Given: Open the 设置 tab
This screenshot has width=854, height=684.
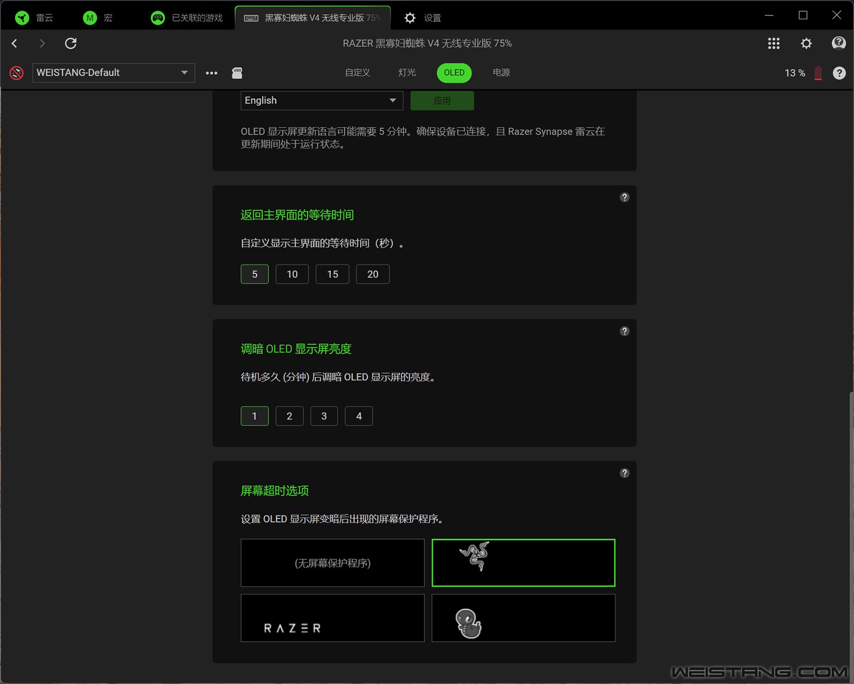Looking at the screenshot, I should tap(422, 18).
